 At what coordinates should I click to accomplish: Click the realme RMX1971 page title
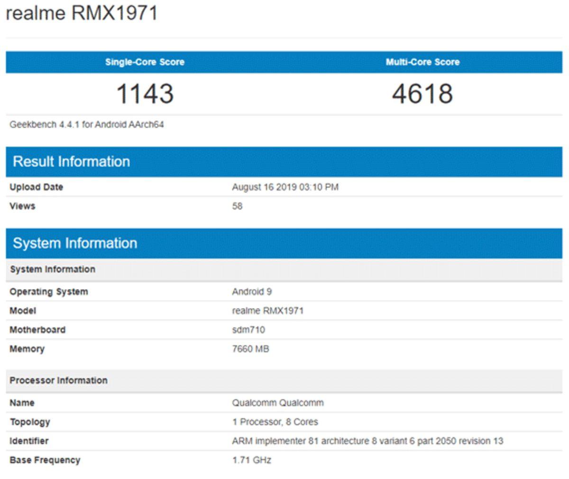tap(81, 13)
